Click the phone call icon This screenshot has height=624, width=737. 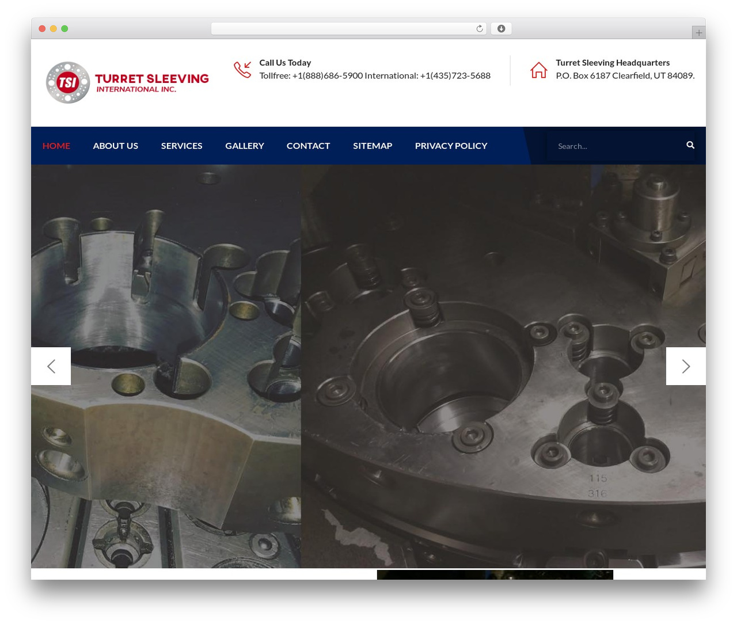pyautogui.click(x=242, y=70)
